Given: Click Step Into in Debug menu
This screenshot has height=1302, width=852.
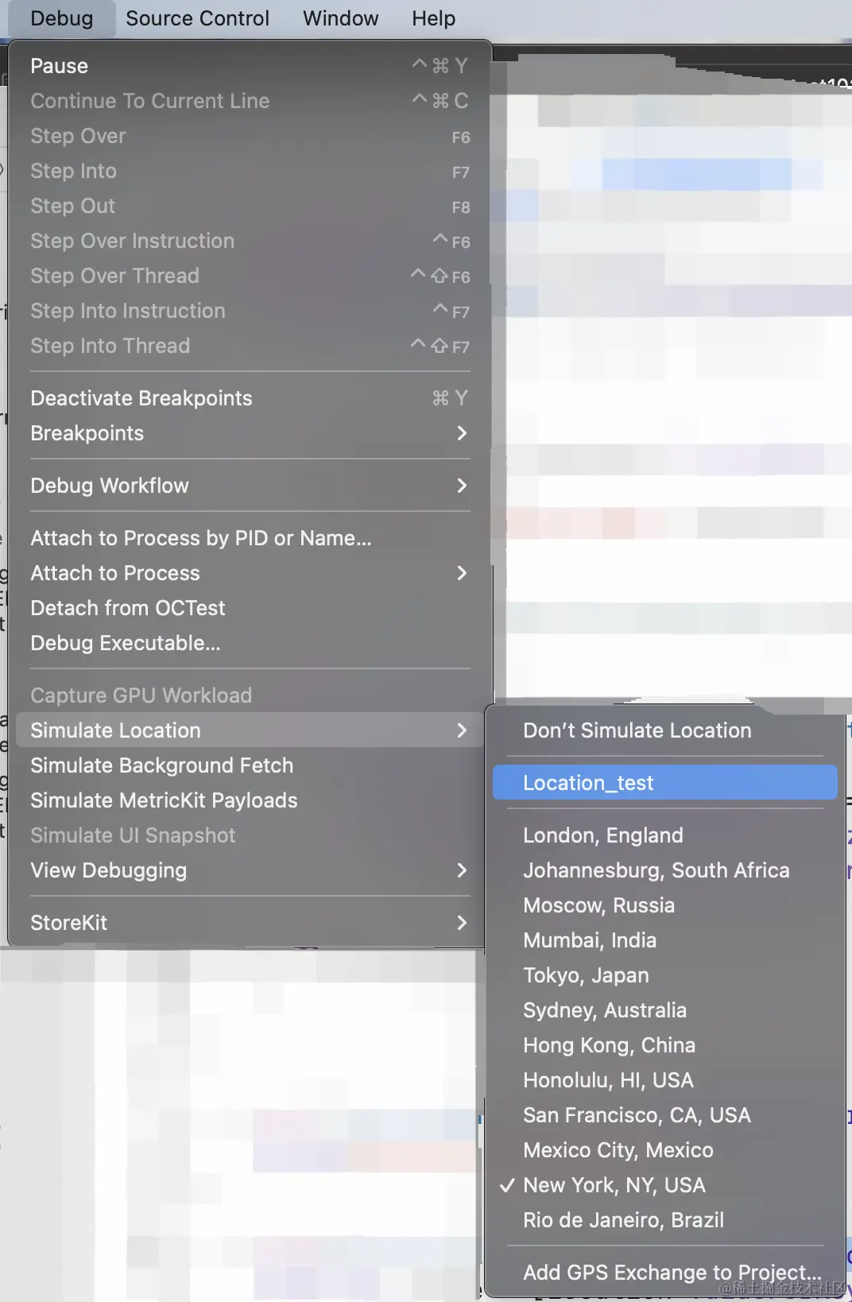Looking at the screenshot, I should (250, 171).
